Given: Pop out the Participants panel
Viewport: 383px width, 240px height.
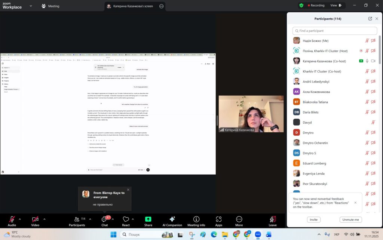Looking at the screenshot, I should pos(370,19).
